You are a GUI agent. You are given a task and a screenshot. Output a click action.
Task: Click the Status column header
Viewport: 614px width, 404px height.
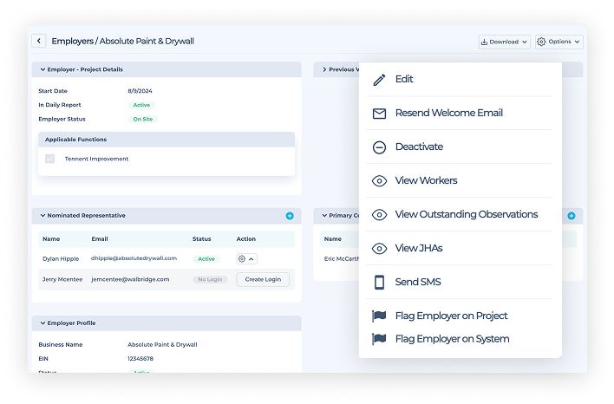[x=202, y=238]
